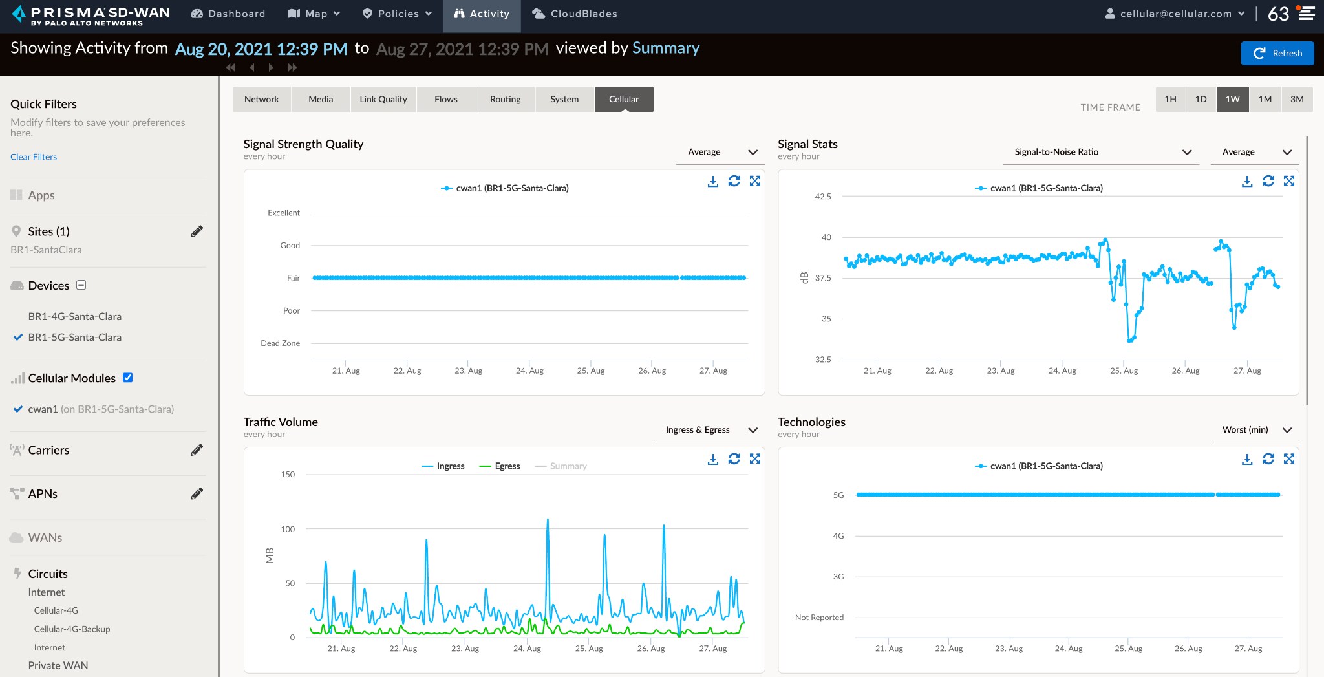Expand the Technologies chart fullscreen
The image size is (1324, 677).
[x=1289, y=459]
